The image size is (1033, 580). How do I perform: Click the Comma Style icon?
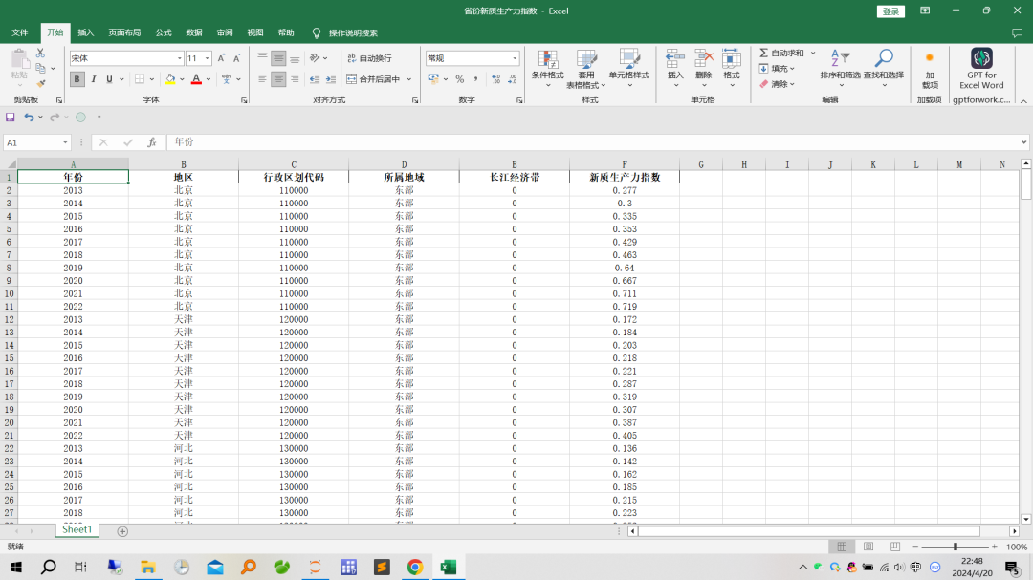click(x=475, y=79)
